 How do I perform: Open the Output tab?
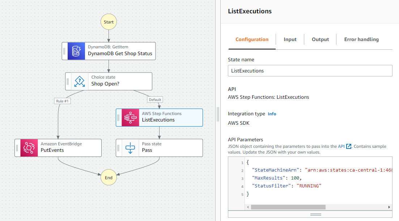tap(321, 39)
